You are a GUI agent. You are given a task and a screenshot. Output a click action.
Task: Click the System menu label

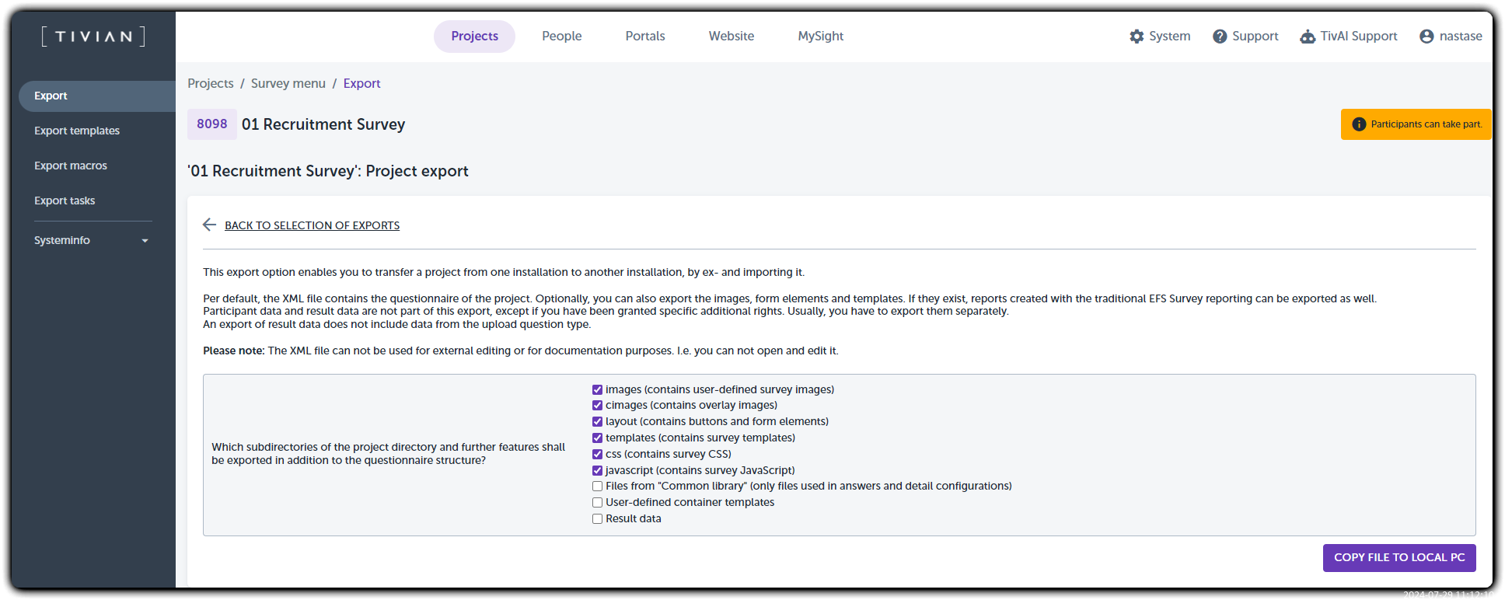pyautogui.click(x=1170, y=37)
